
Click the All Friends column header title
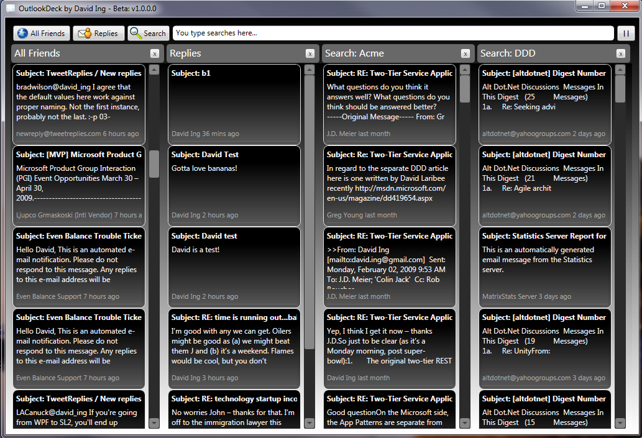click(x=37, y=53)
